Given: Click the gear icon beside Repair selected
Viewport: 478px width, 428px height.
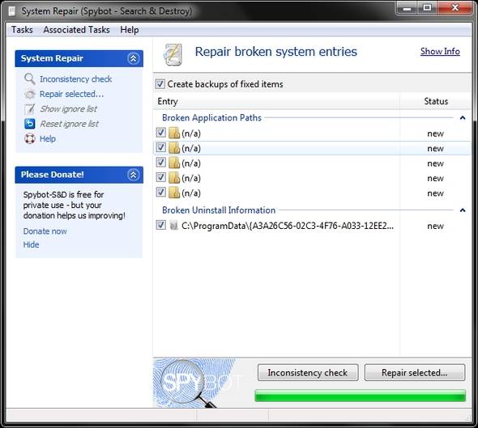Looking at the screenshot, I should click(29, 94).
